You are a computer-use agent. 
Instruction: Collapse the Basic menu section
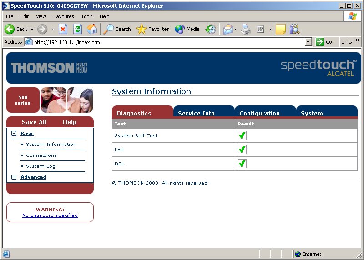(14, 134)
